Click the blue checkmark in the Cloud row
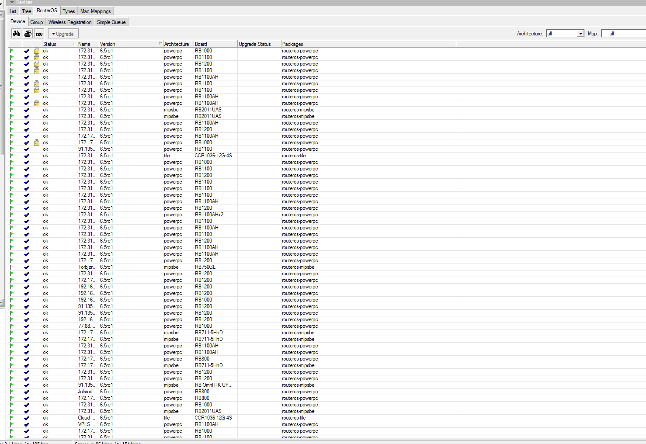Image resolution: width=646 pixels, height=444 pixels. [27, 418]
